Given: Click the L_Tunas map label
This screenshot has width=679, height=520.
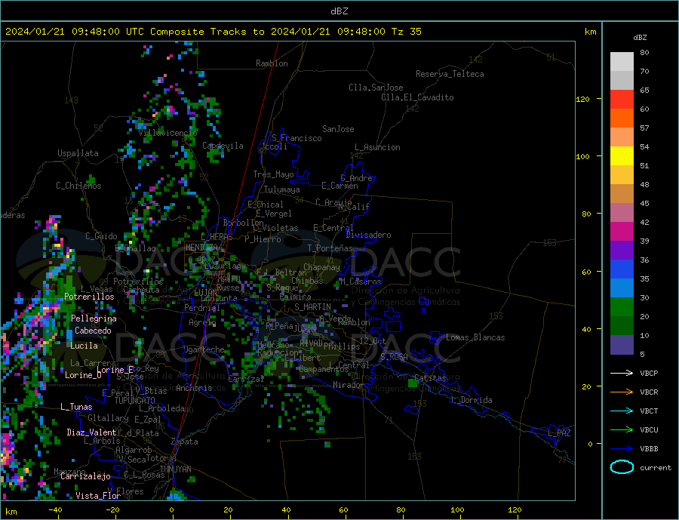Looking at the screenshot, I should pos(77,407).
